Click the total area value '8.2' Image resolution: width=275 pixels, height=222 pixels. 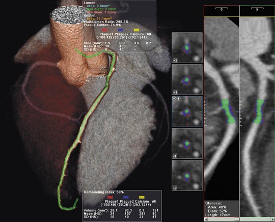[148, 43]
